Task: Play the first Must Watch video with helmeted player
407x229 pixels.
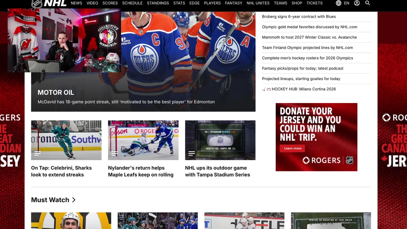Action: pos(71,221)
